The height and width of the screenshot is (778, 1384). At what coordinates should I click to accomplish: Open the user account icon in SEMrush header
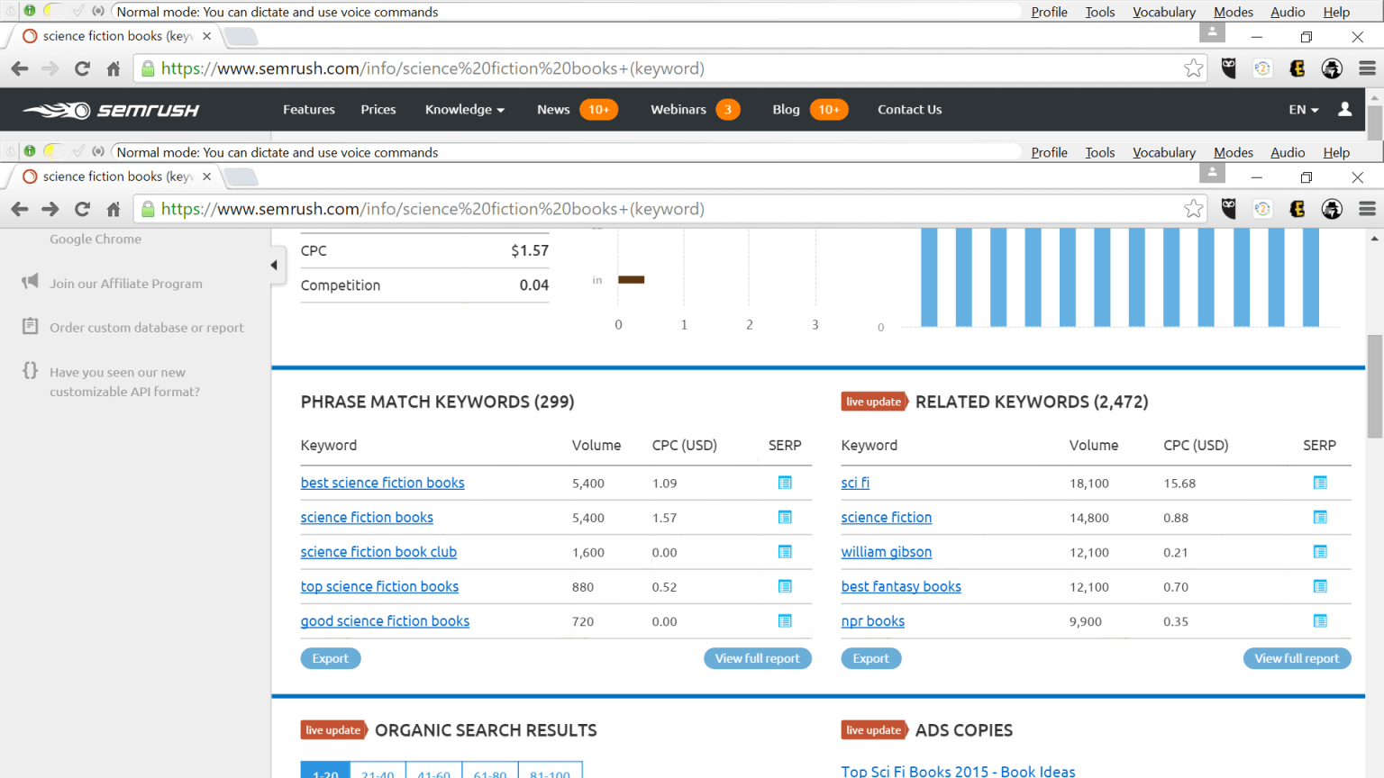click(x=1344, y=109)
